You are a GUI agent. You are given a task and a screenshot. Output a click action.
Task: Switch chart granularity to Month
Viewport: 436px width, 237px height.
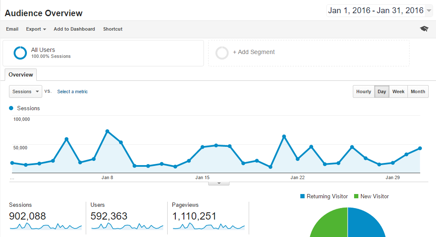coord(418,91)
